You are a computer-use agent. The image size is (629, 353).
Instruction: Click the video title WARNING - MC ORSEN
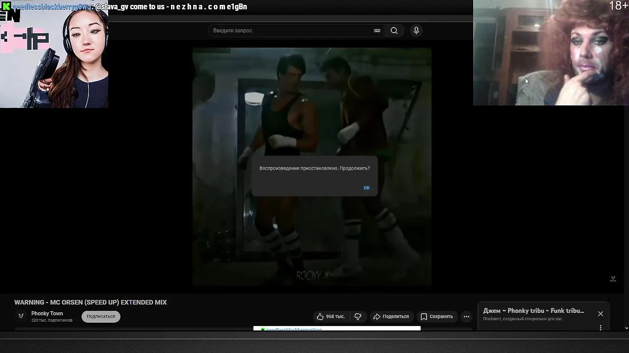point(90,303)
